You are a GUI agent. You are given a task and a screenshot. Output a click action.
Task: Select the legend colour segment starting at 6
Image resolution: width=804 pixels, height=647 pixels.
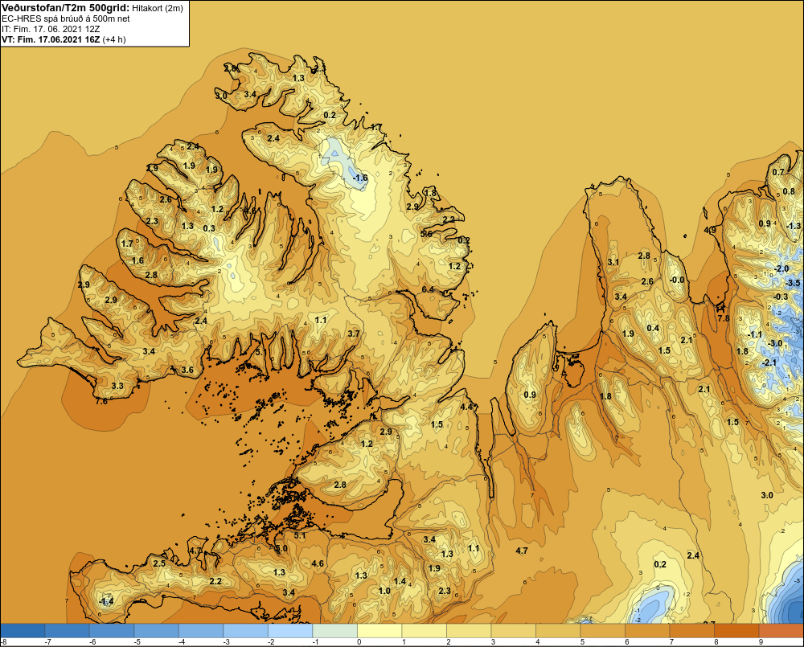[x=647, y=630]
